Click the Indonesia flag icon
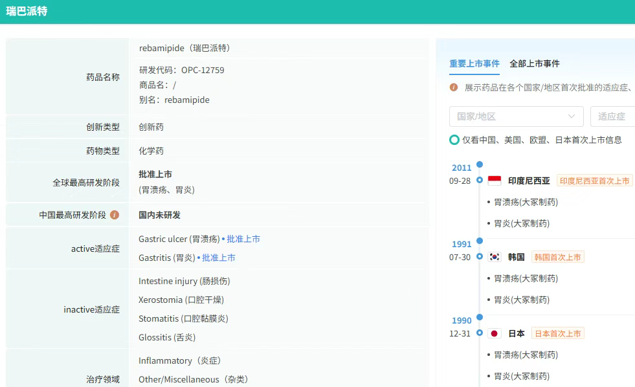The width and height of the screenshot is (635, 387). [495, 181]
